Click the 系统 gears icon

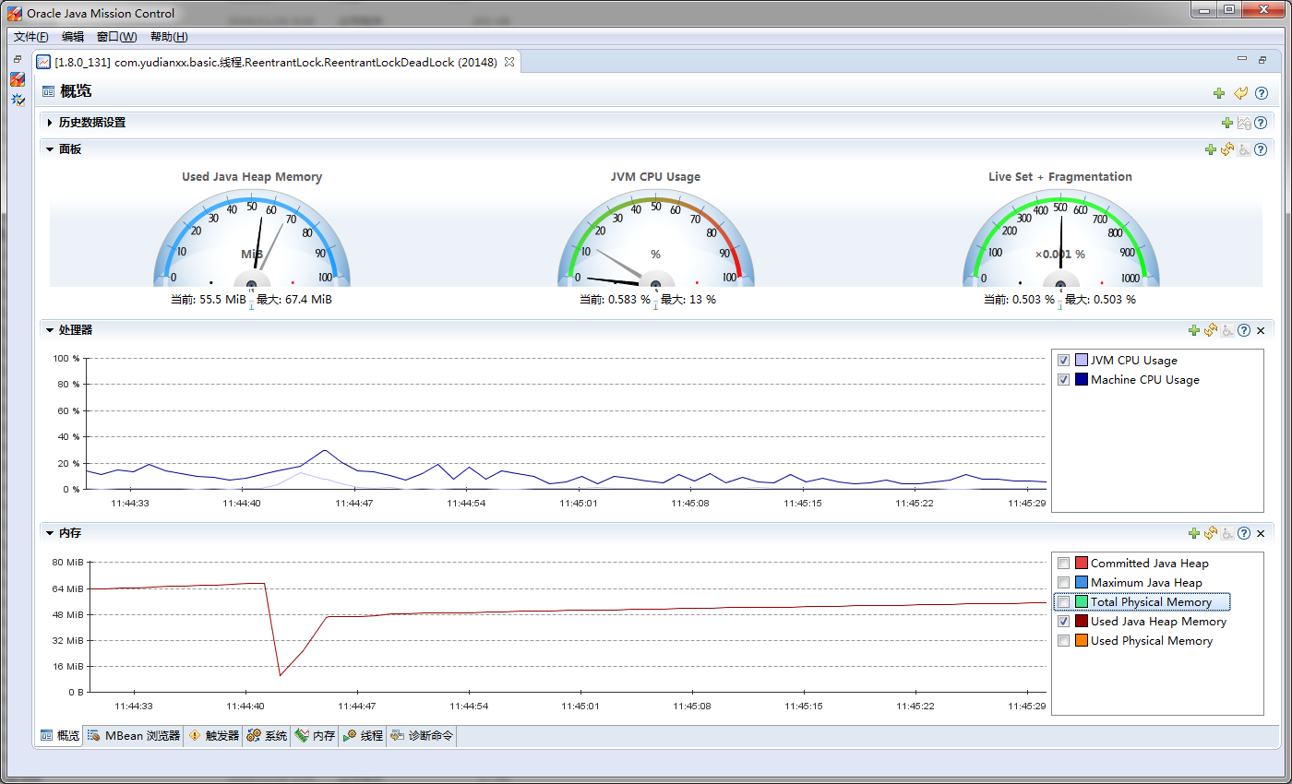pos(254,735)
